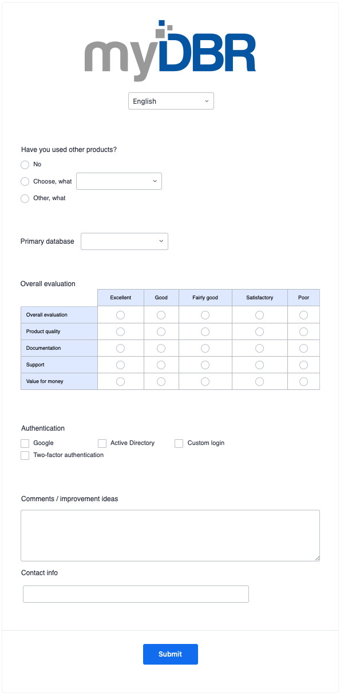The width and height of the screenshot is (340, 695).
Task: Tick the Custom login checkbox
Action: point(179,443)
